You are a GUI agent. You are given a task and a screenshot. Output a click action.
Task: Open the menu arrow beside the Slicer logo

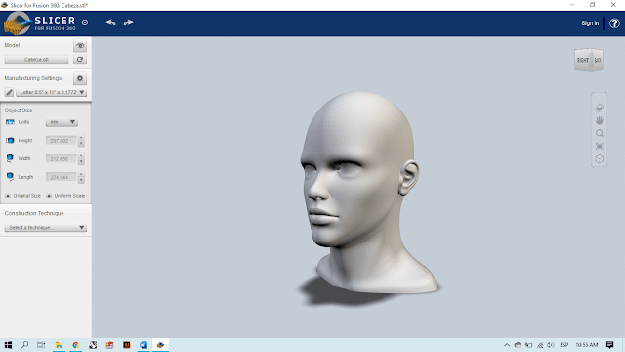pyautogui.click(x=85, y=22)
